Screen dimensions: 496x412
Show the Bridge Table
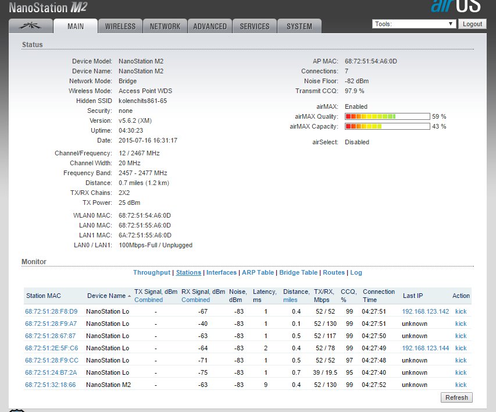(298, 272)
